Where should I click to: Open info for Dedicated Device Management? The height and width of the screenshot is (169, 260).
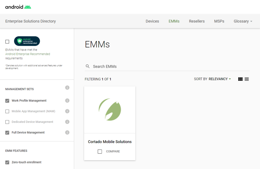pos(67,122)
